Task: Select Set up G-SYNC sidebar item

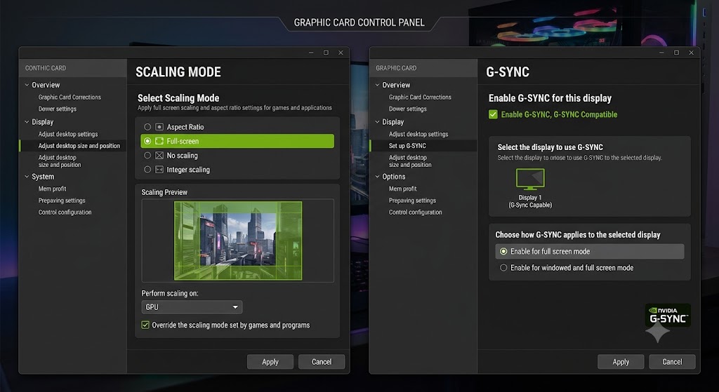Action: 423,146
